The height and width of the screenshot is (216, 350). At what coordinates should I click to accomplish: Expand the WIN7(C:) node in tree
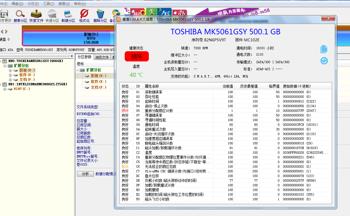coord(5,89)
